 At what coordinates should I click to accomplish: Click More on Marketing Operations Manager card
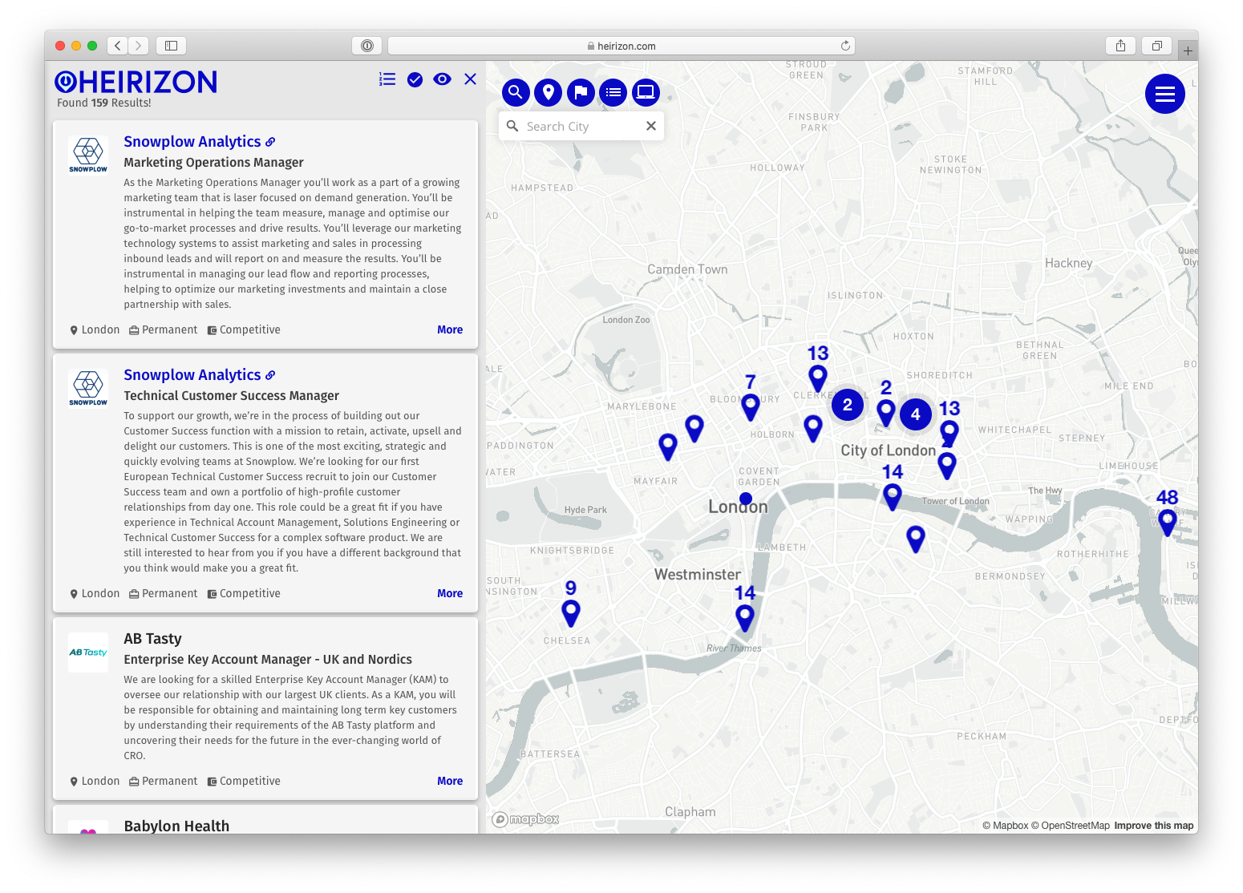[x=450, y=329]
